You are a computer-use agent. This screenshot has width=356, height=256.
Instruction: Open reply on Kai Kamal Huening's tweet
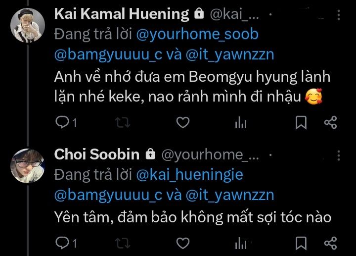(x=62, y=122)
